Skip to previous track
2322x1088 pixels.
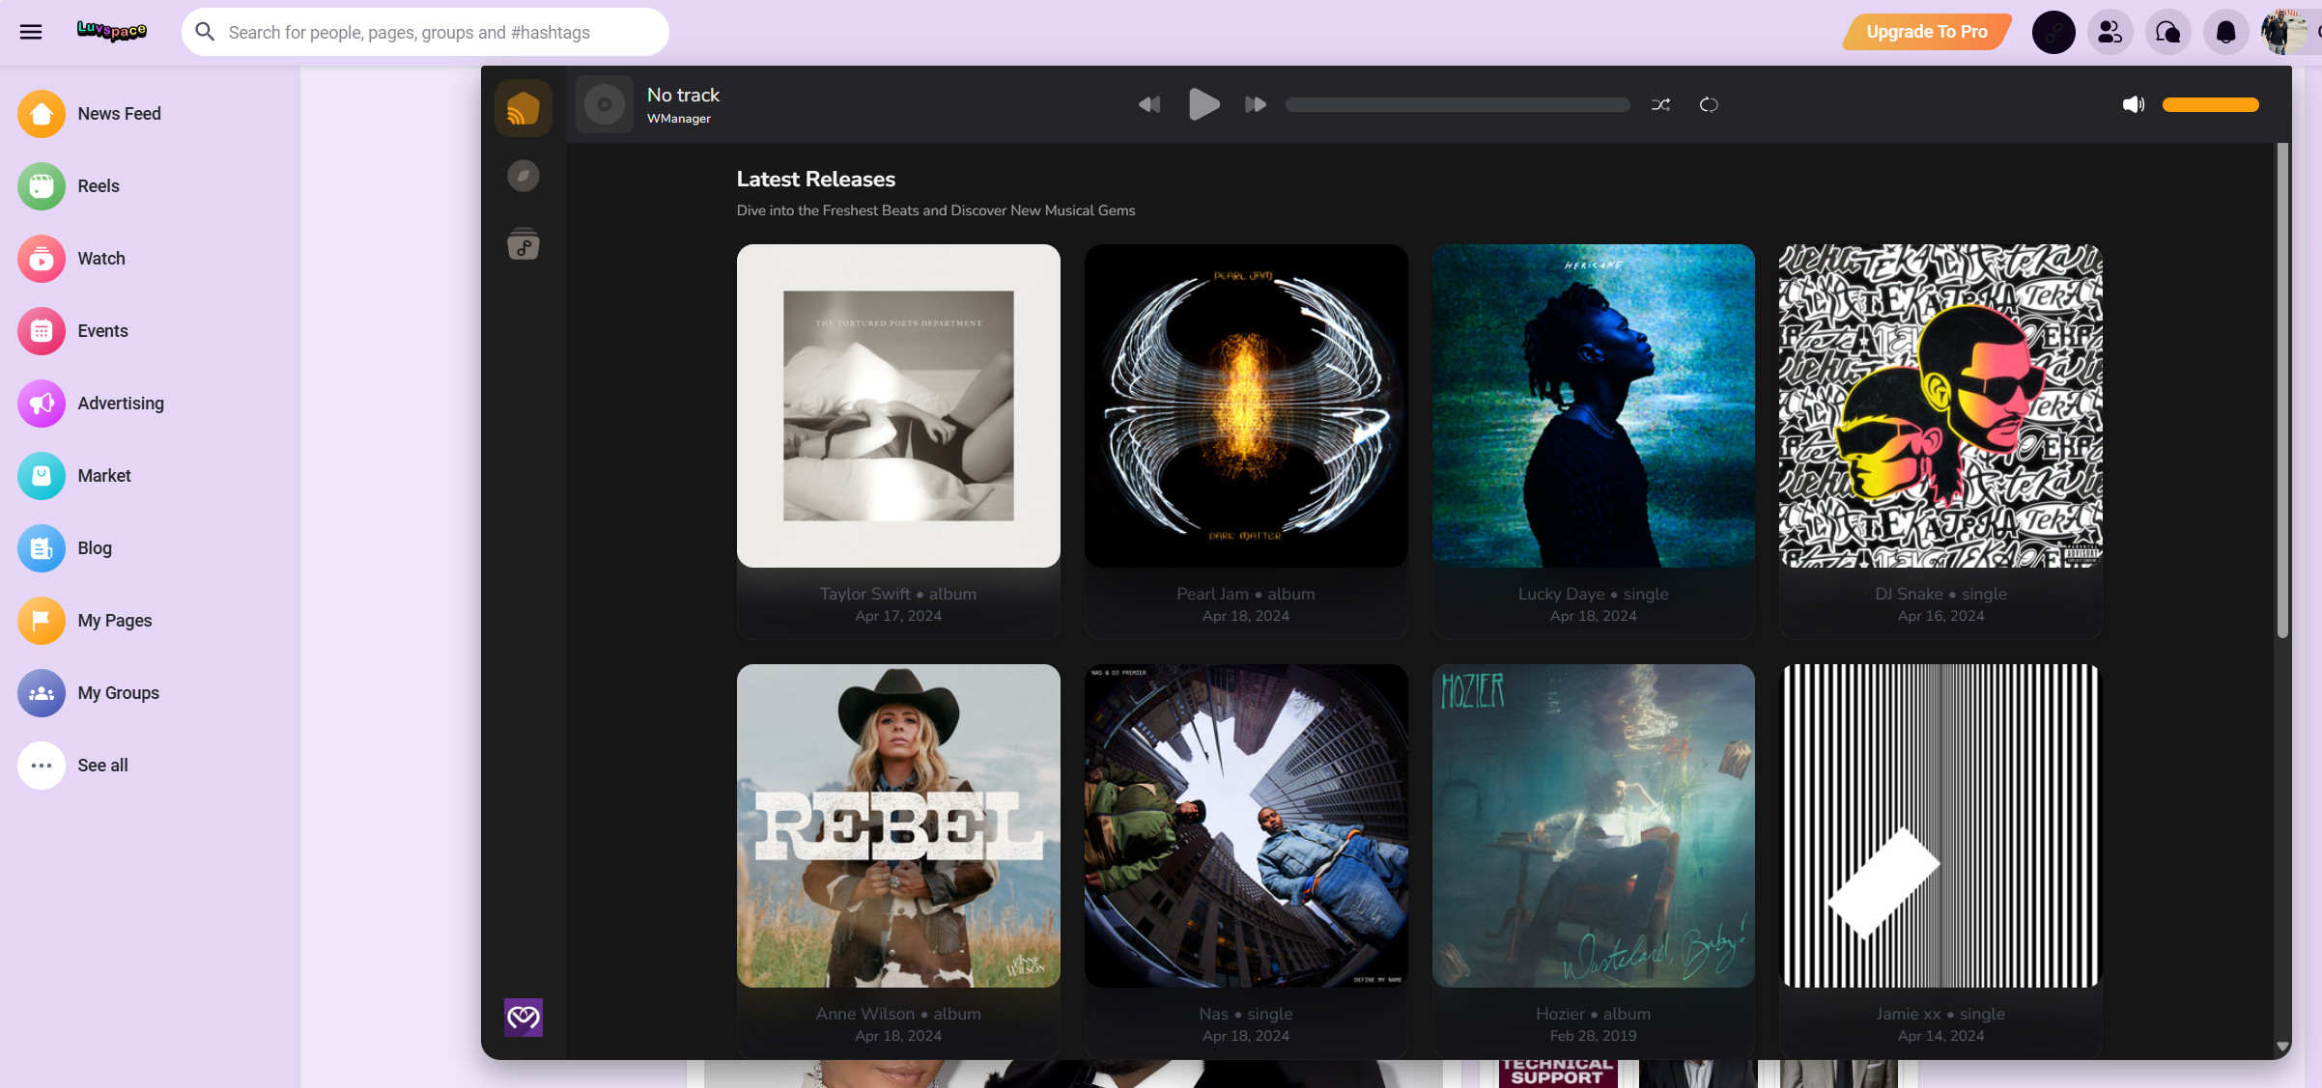(x=1149, y=104)
